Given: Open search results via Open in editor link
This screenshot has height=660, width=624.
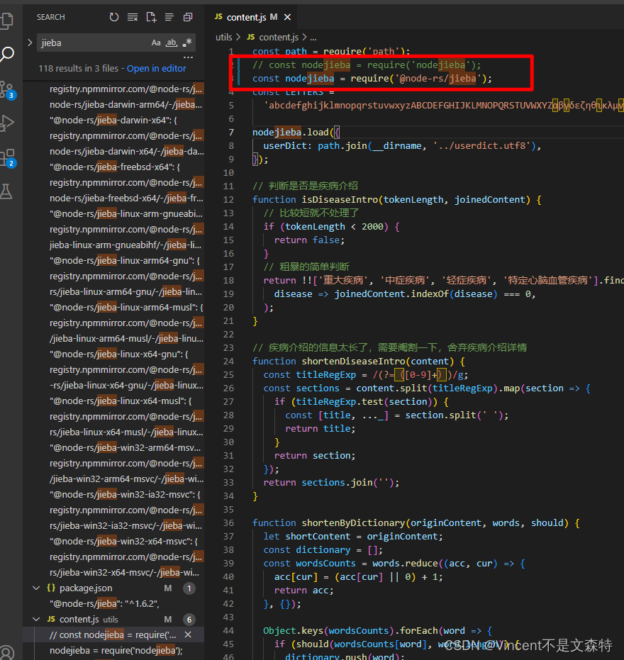Looking at the screenshot, I should 156,68.
